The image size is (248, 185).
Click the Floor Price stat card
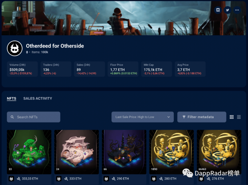coord(123,69)
